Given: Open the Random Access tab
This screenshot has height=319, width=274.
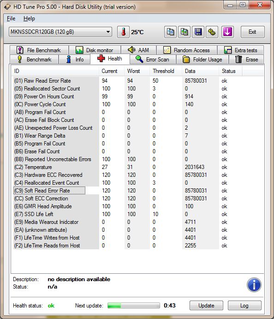Looking at the screenshot, I should click(x=187, y=50).
